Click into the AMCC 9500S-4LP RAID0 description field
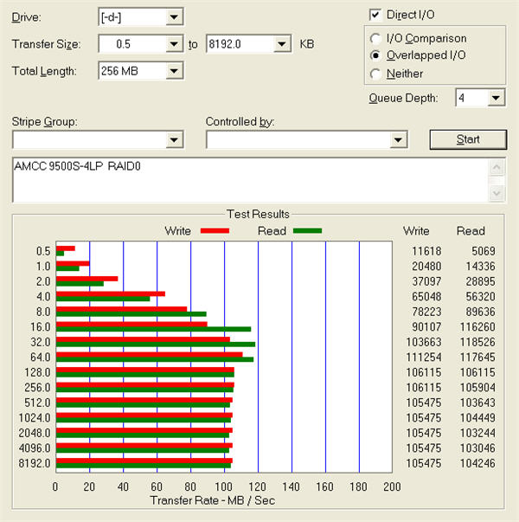 250,180
